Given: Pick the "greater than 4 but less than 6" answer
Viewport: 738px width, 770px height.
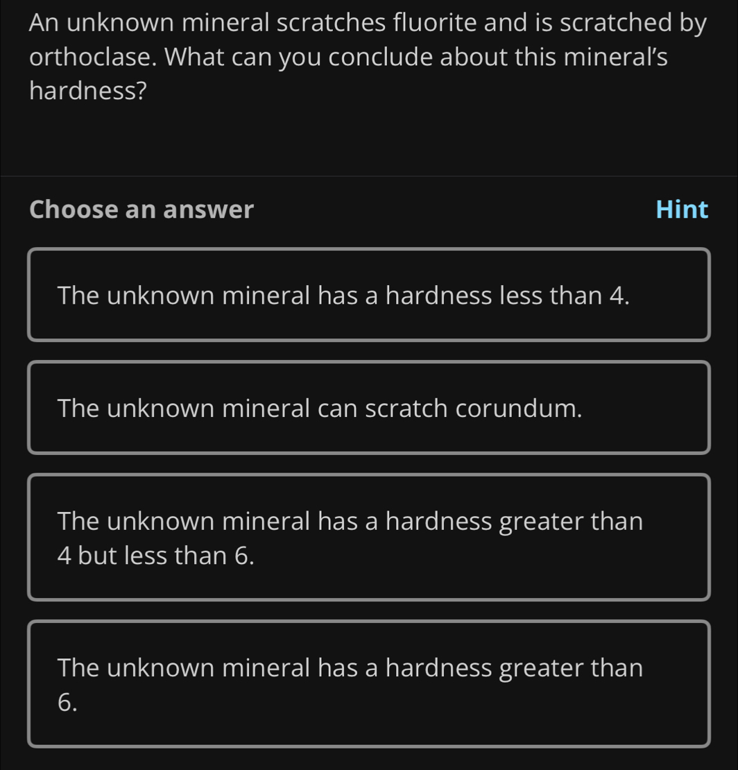Looking at the screenshot, I should [368, 537].
